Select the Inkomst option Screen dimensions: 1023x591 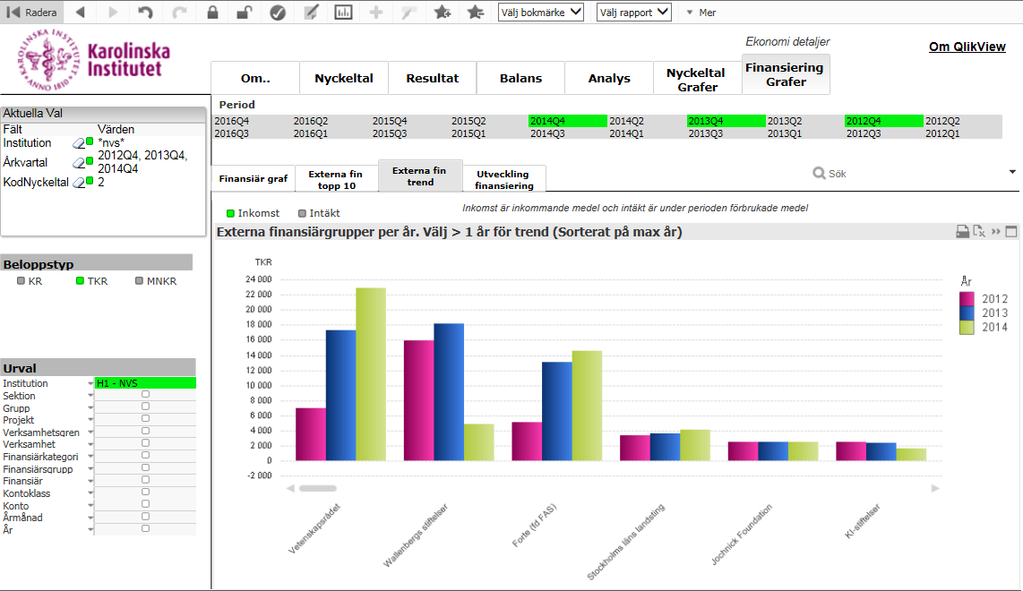tap(253, 213)
